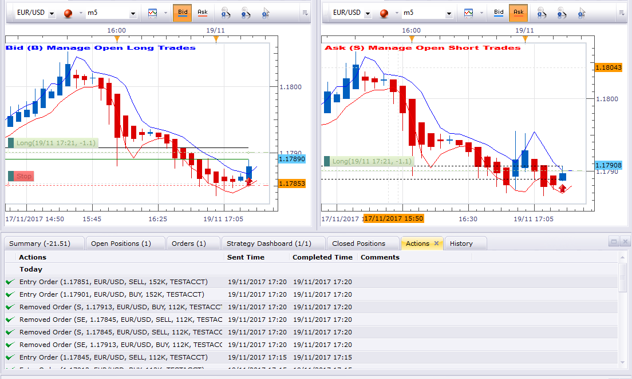This screenshot has width=632, height=379.
Task: Select Entry Order 1.17851 SELL row
Action: pyautogui.click(x=311, y=282)
